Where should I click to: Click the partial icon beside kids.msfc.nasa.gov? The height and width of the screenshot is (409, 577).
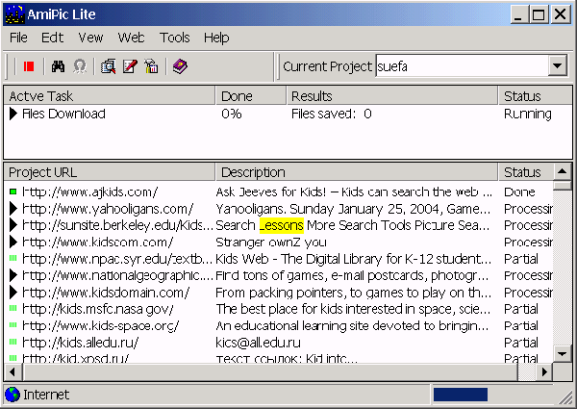(x=13, y=309)
